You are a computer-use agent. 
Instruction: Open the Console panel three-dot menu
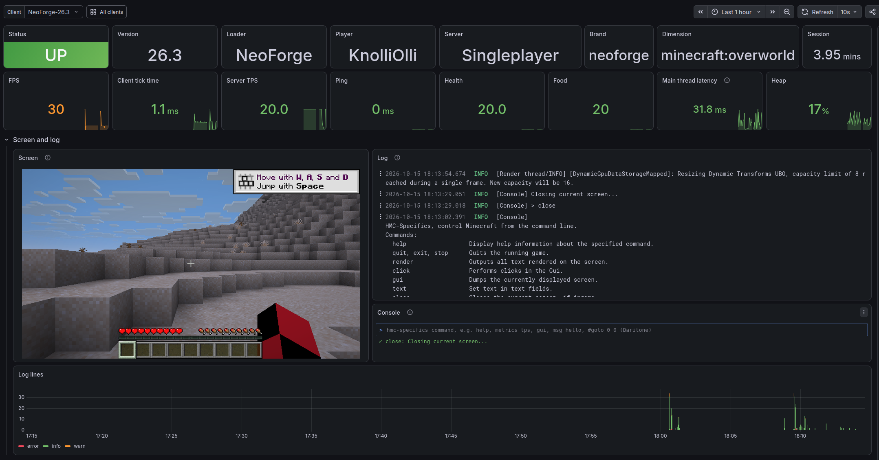[x=864, y=313]
